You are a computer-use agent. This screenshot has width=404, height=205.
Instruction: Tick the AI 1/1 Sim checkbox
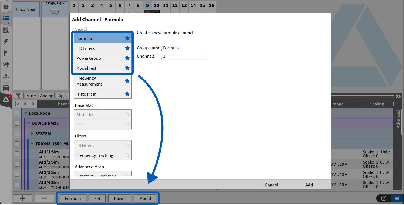coord(17,154)
